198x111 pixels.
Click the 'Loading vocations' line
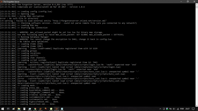[x=20, y=53]
